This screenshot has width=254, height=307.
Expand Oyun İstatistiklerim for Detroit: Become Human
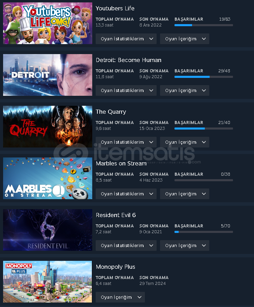126,91
